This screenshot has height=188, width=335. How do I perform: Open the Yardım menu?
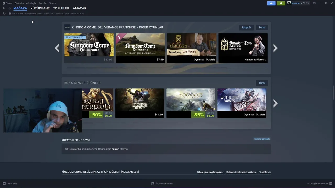tap(52, 3)
